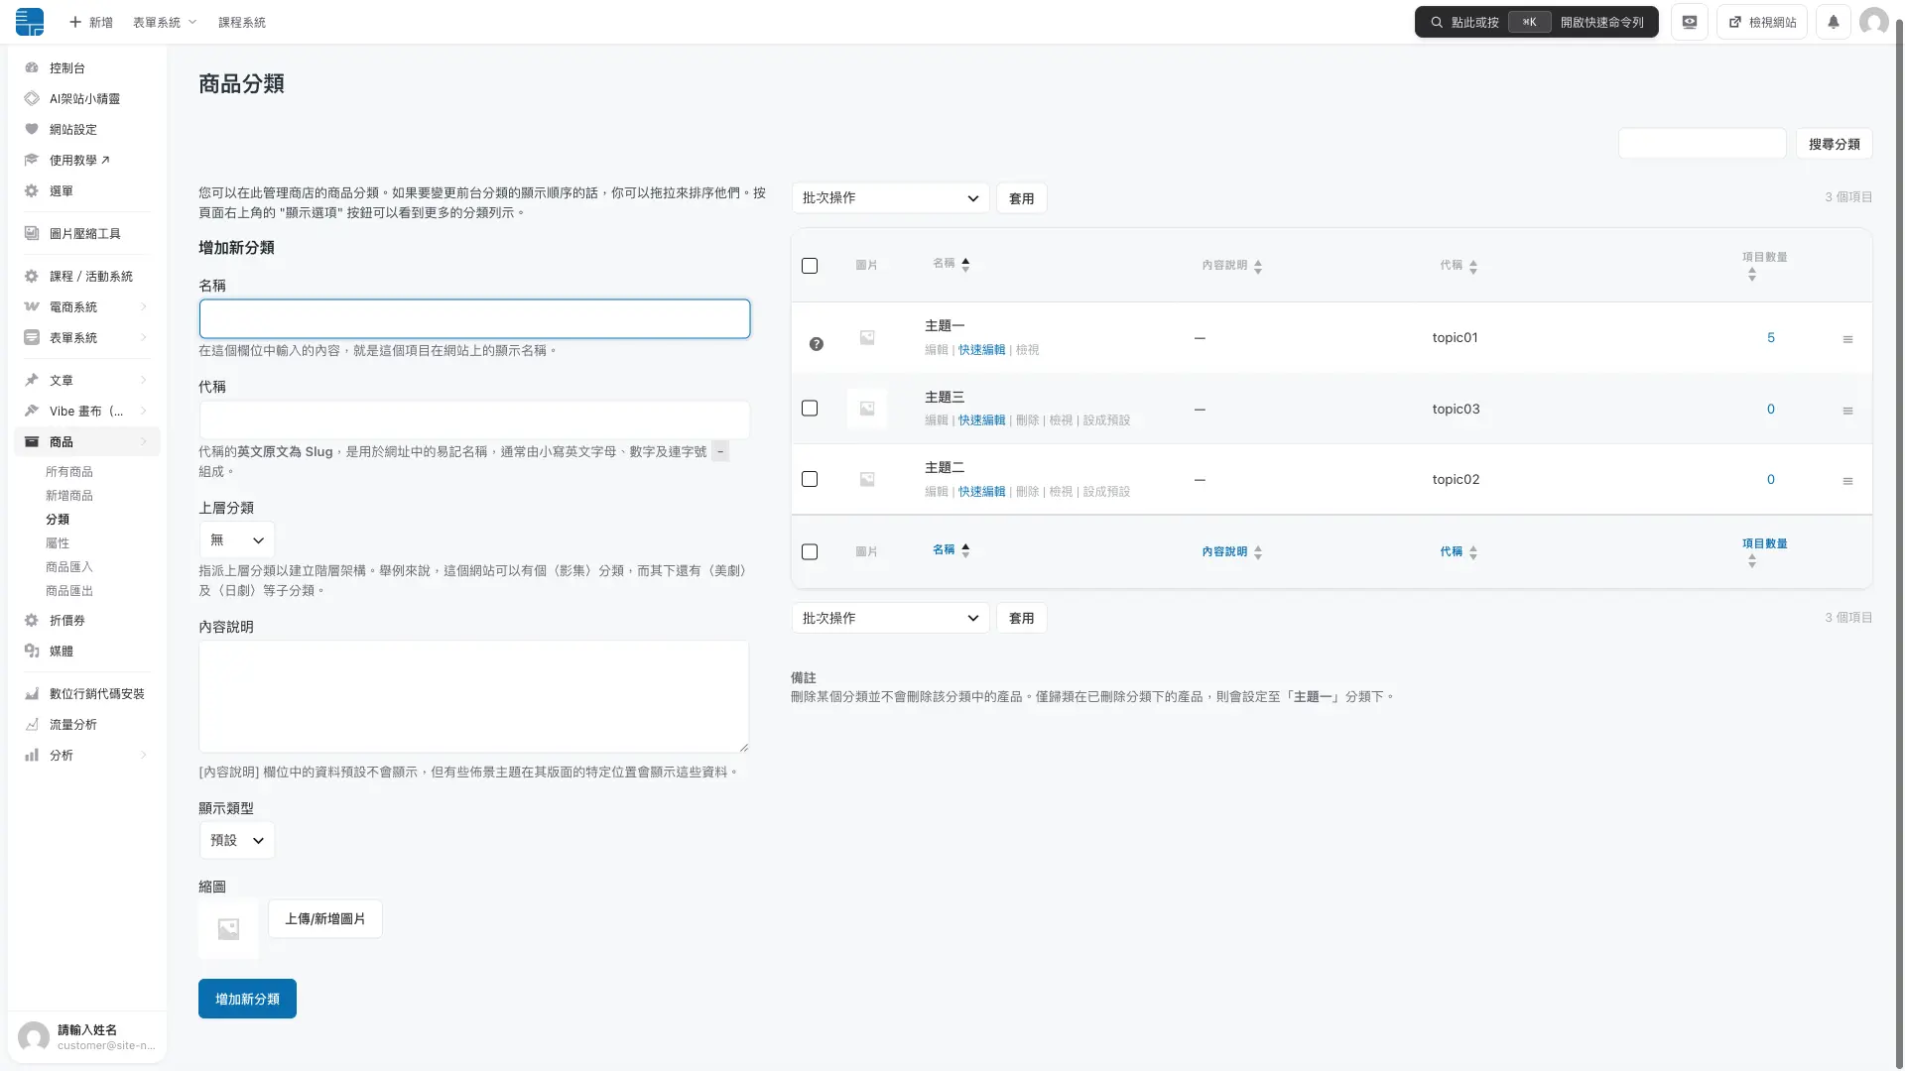This screenshot has width=1905, height=1071.
Task: Click the 新增 button in top bar
Action: tap(90, 22)
